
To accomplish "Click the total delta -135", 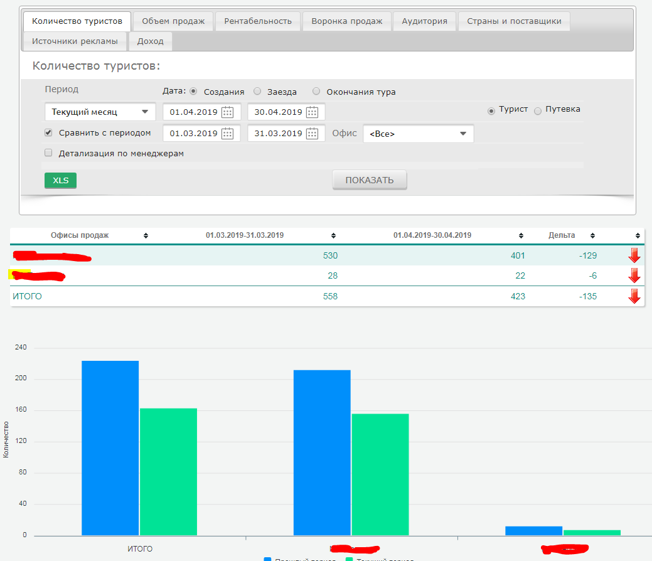I will 588,297.
